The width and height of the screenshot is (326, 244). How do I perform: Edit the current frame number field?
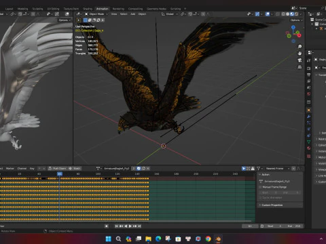point(250,226)
